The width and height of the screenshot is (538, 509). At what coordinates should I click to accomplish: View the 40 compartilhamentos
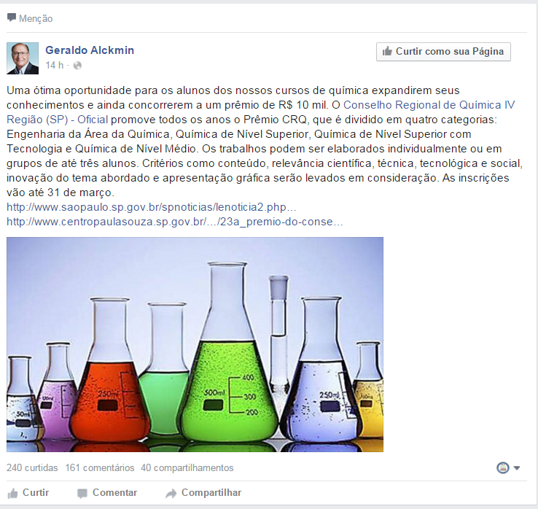[x=187, y=468]
